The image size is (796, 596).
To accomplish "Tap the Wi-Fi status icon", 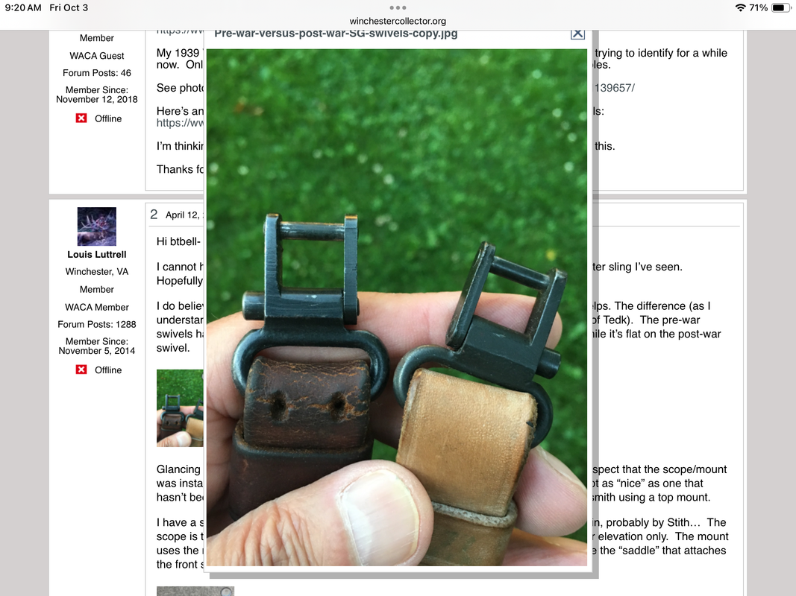I will click(x=740, y=7).
